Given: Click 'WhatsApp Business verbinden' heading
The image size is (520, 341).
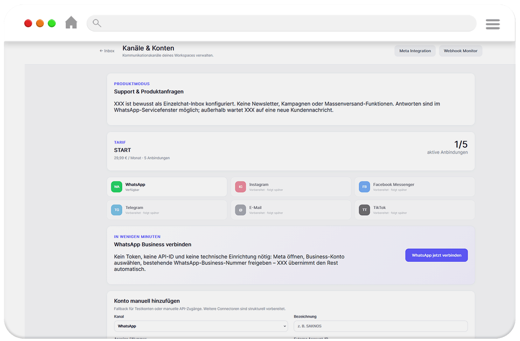Looking at the screenshot, I should pyautogui.click(x=153, y=244).
